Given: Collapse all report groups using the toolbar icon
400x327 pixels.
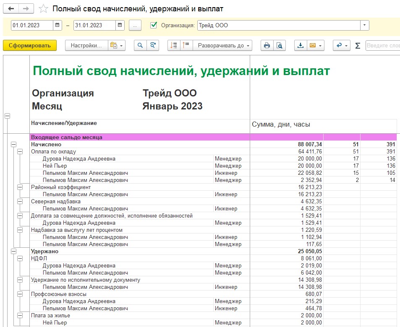Looking at the screenshot, I should click(174, 46).
